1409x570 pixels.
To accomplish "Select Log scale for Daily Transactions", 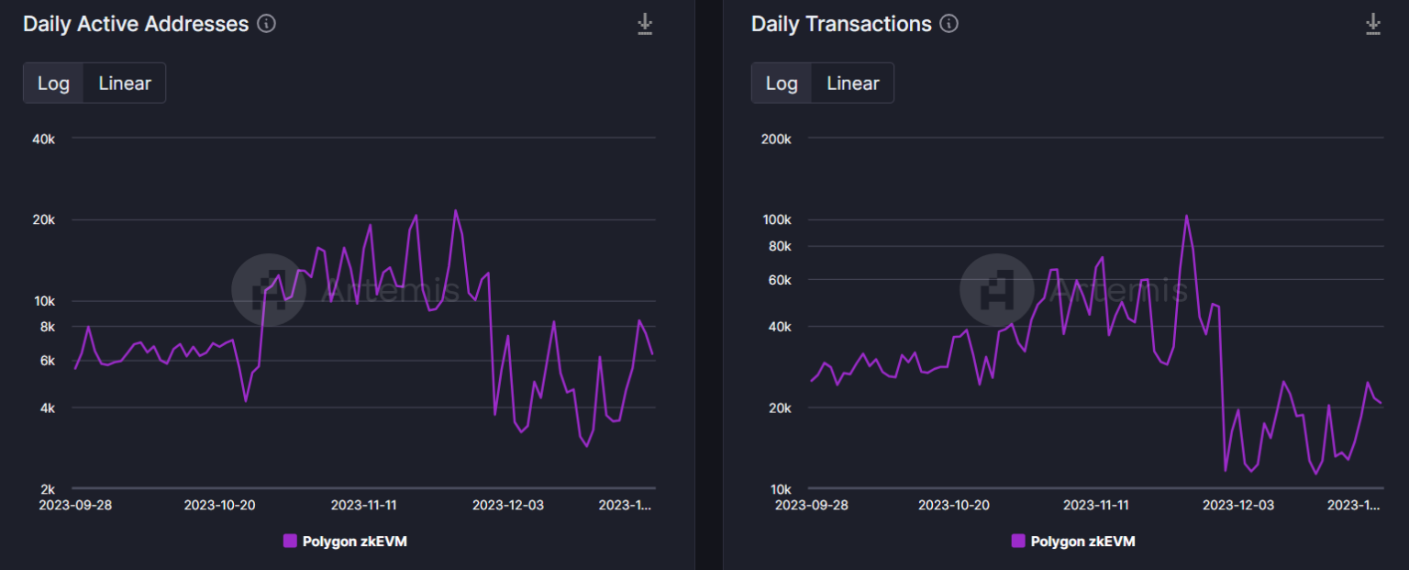I will 782,84.
